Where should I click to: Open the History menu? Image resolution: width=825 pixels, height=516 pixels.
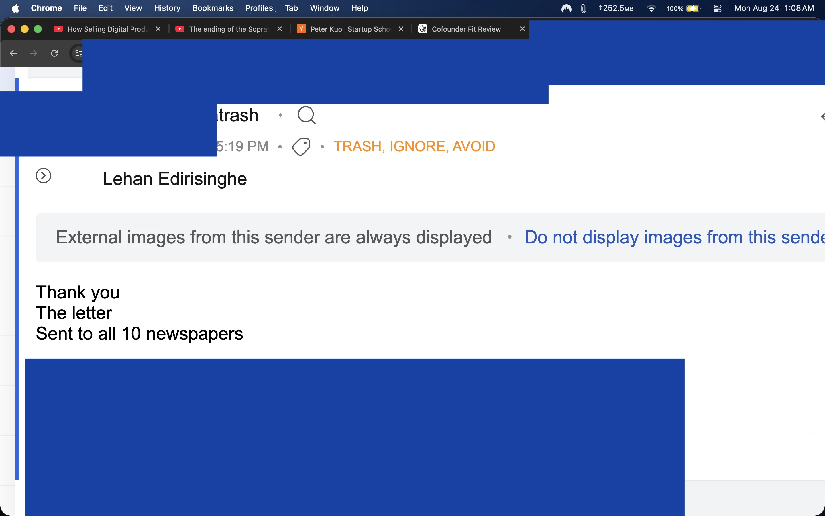pos(167,8)
